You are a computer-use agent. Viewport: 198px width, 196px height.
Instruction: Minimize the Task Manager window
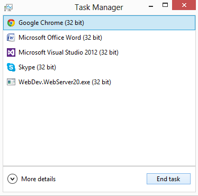[x=151, y=6]
